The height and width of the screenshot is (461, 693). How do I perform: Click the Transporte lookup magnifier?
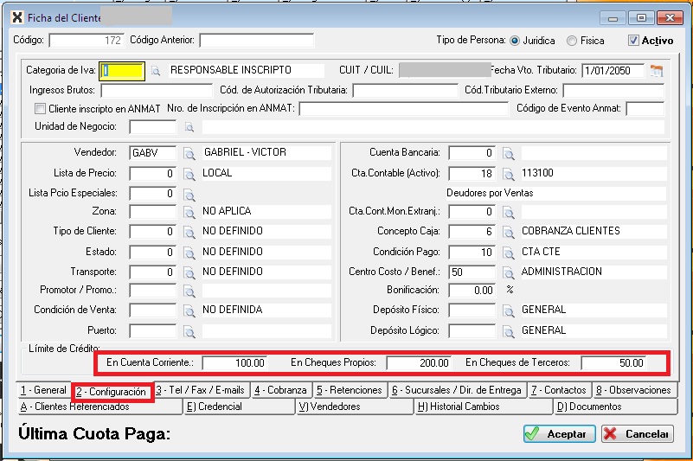189,272
